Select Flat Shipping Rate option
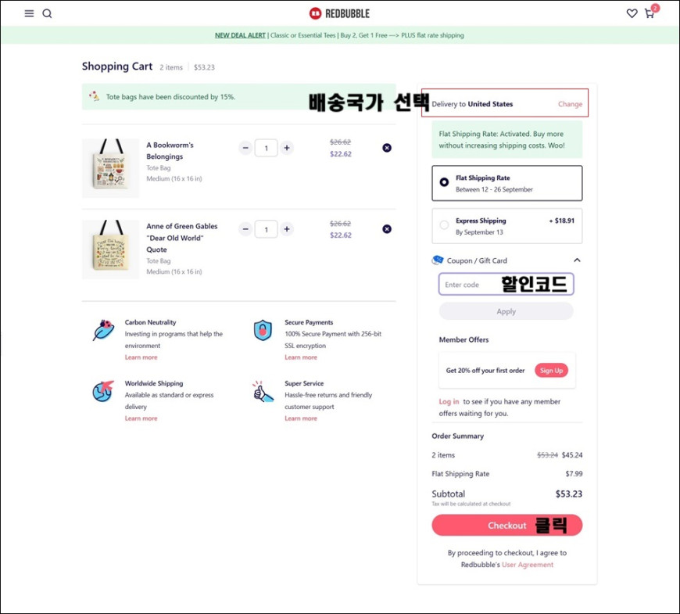Screen dimensions: 680x614 (x=507, y=183)
